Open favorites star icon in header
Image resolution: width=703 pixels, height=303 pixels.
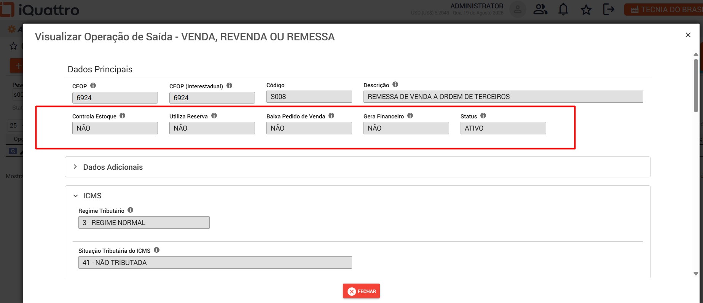586,10
